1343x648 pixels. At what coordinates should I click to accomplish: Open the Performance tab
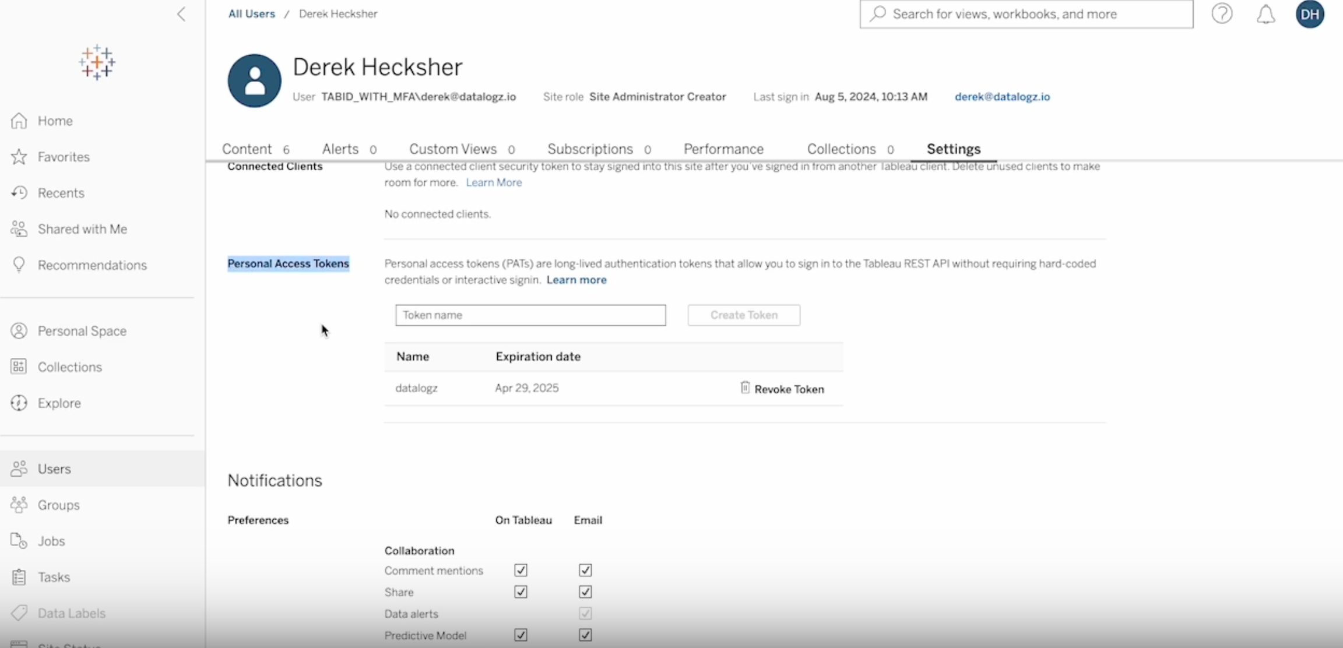[723, 149]
